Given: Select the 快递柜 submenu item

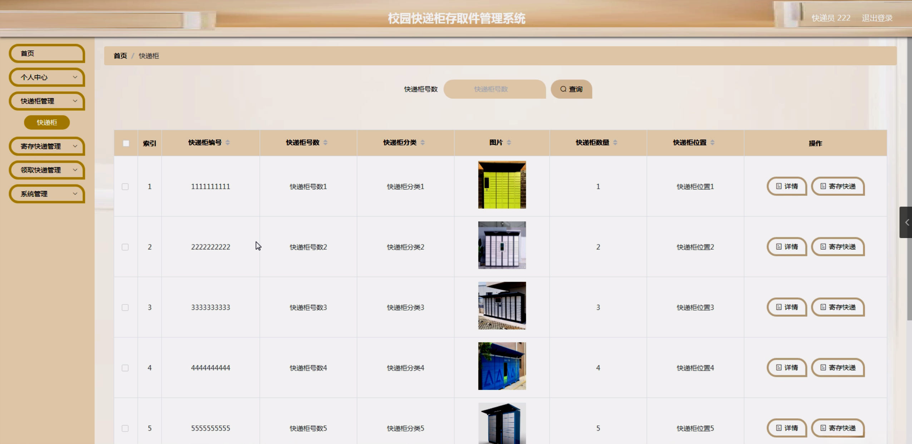Looking at the screenshot, I should point(47,122).
